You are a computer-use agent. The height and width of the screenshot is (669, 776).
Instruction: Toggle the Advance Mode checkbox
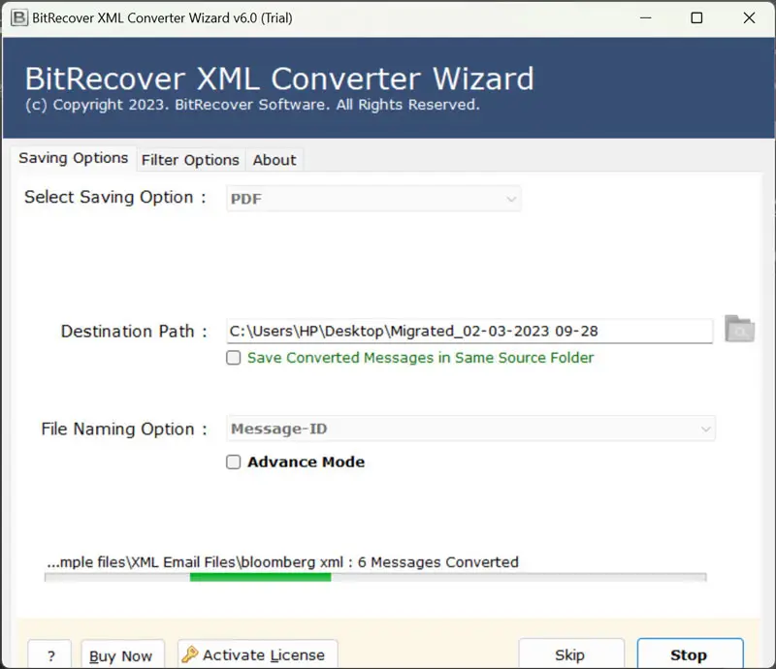click(x=233, y=462)
